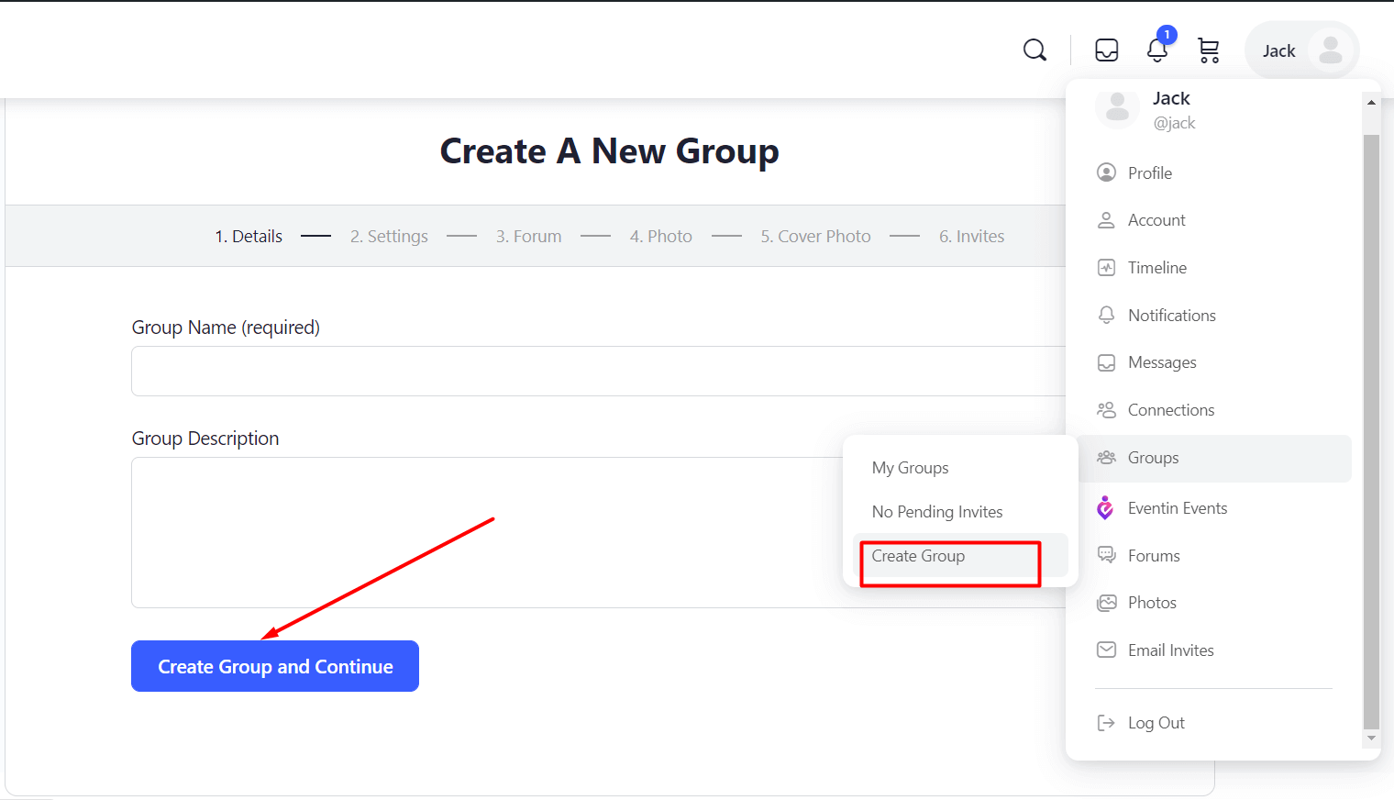Open the Jack account dropdown
1394x800 pixels.
[x=1301, y=50]
